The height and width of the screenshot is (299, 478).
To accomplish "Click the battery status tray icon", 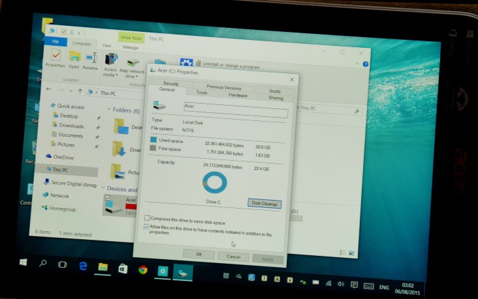I will tap(315, 282).
